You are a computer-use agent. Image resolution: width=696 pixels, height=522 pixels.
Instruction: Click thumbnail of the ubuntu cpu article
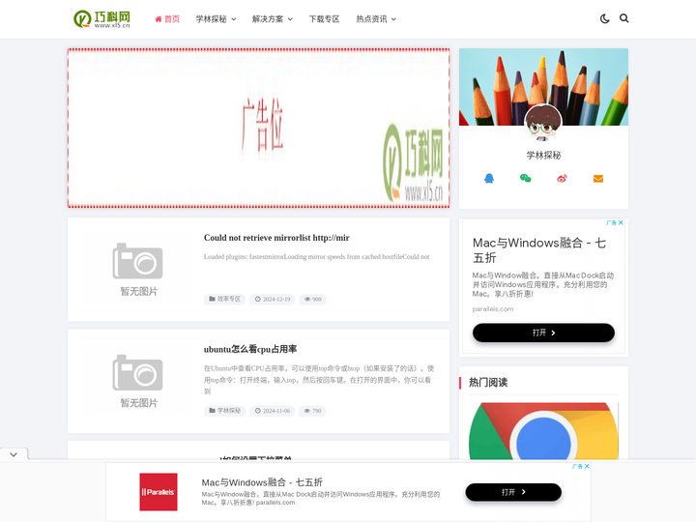(138, 381)
